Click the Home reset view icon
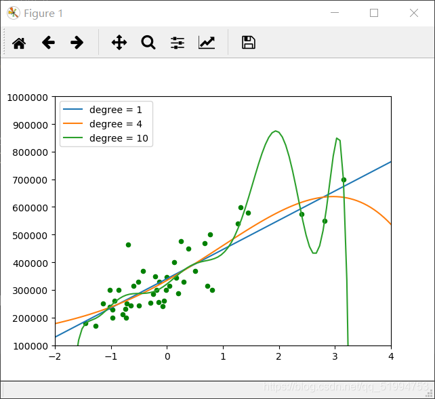The width and height of the screenshot is (435, 399). [19, 43]
